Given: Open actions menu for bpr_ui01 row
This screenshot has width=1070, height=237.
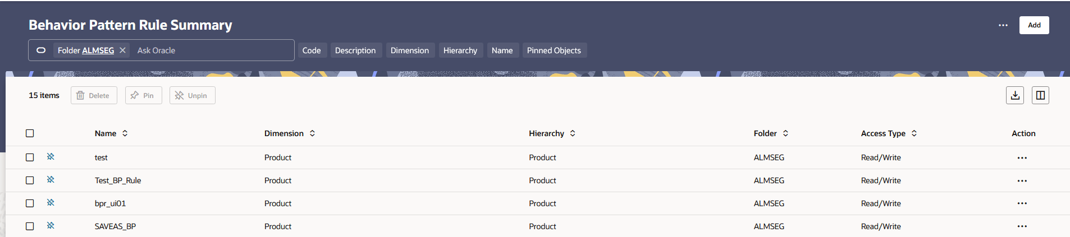Looking at the screenshot, I should click(x=1022, y=203).
